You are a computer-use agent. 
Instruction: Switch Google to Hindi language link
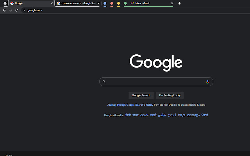(x=128, y=115)
